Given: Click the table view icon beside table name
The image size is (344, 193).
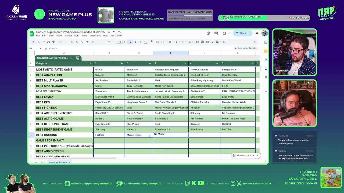Looking at the screenshot, I should [x=78, y=58].
